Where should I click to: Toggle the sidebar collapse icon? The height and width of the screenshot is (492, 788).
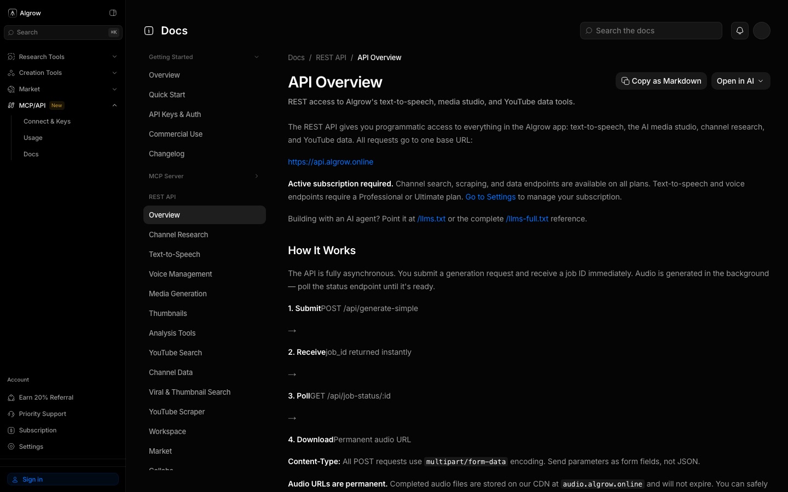coord(113,13)
